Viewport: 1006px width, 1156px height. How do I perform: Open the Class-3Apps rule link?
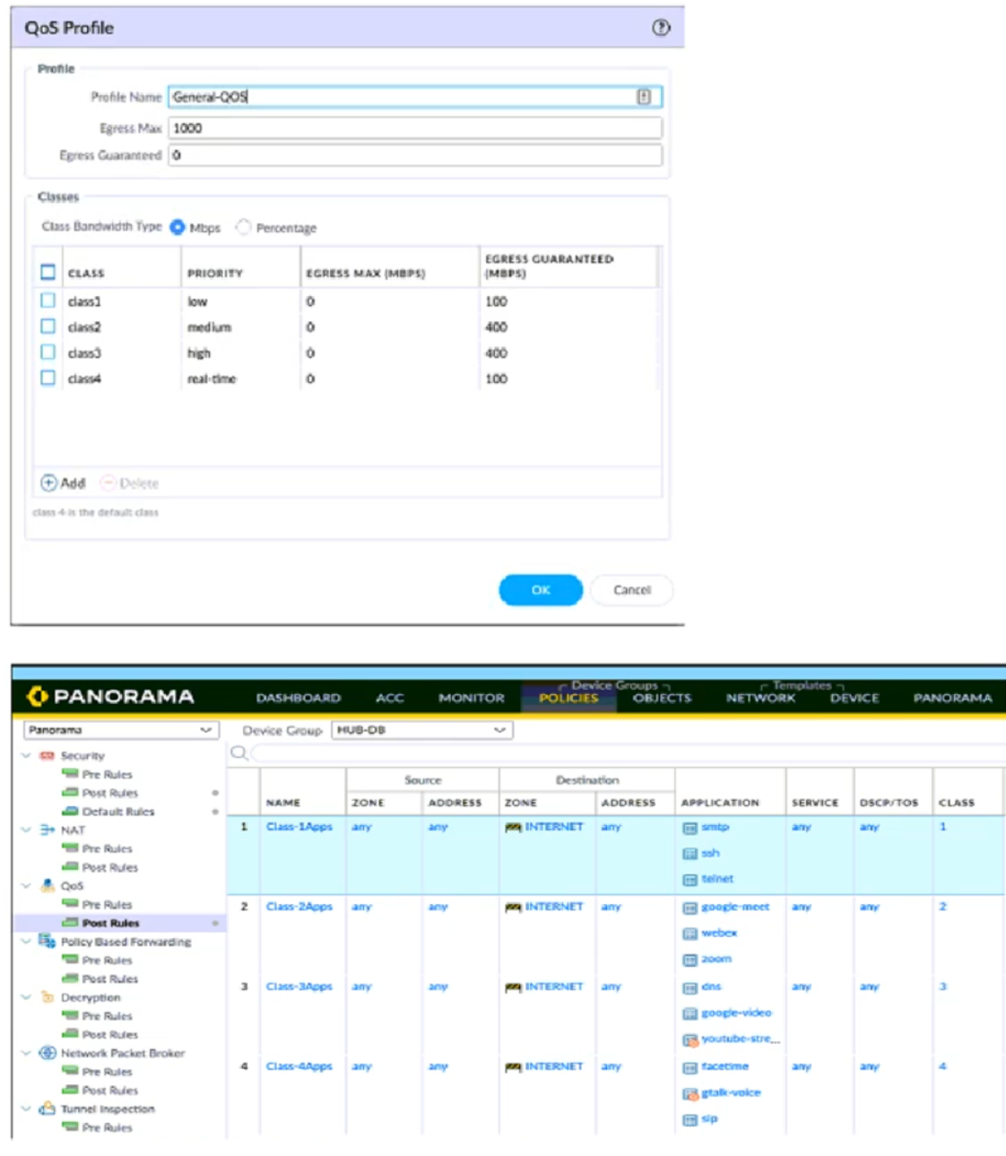click(299, 987)
